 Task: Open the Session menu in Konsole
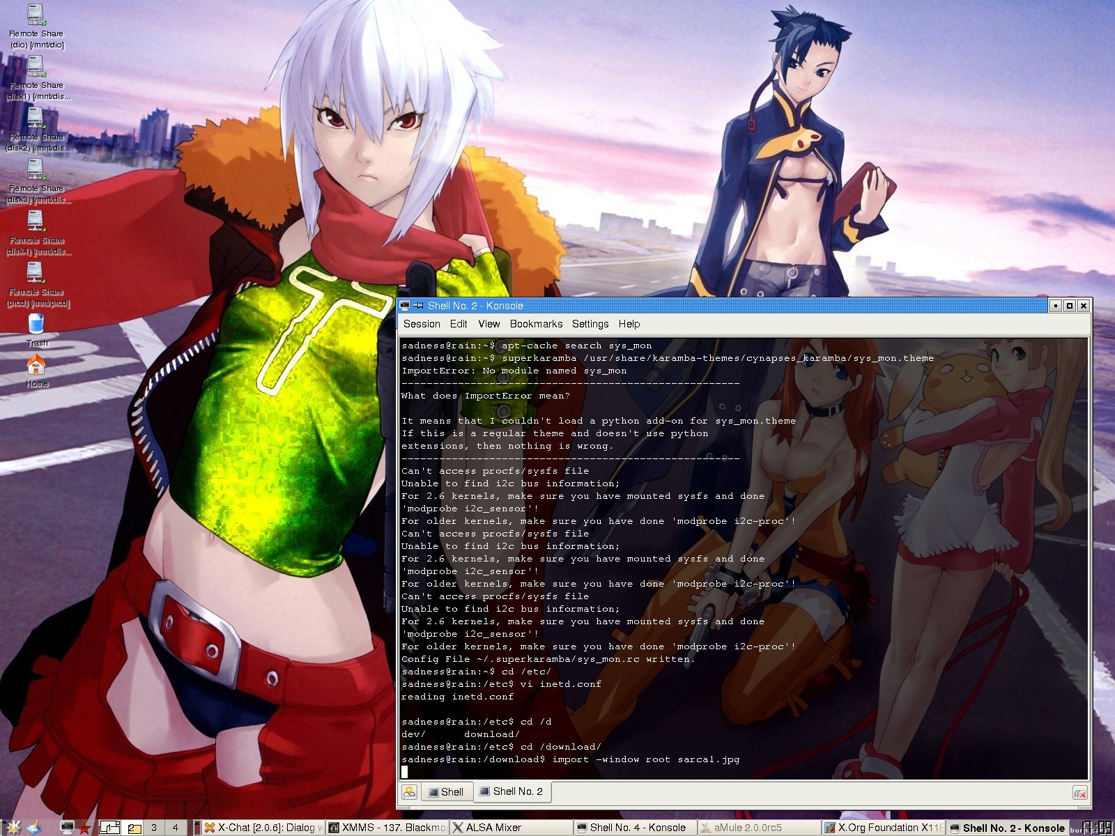(422, 324)
